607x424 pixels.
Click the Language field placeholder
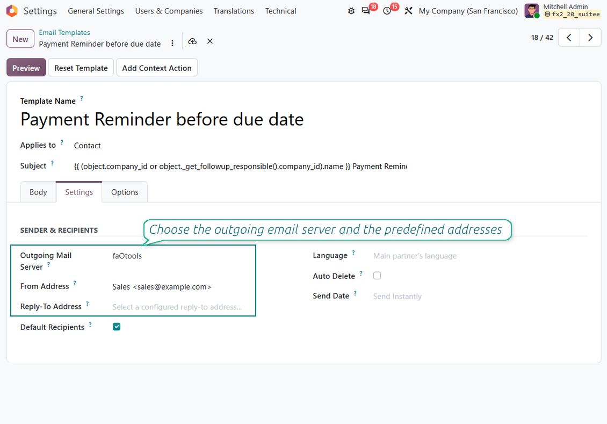point(415,256)
